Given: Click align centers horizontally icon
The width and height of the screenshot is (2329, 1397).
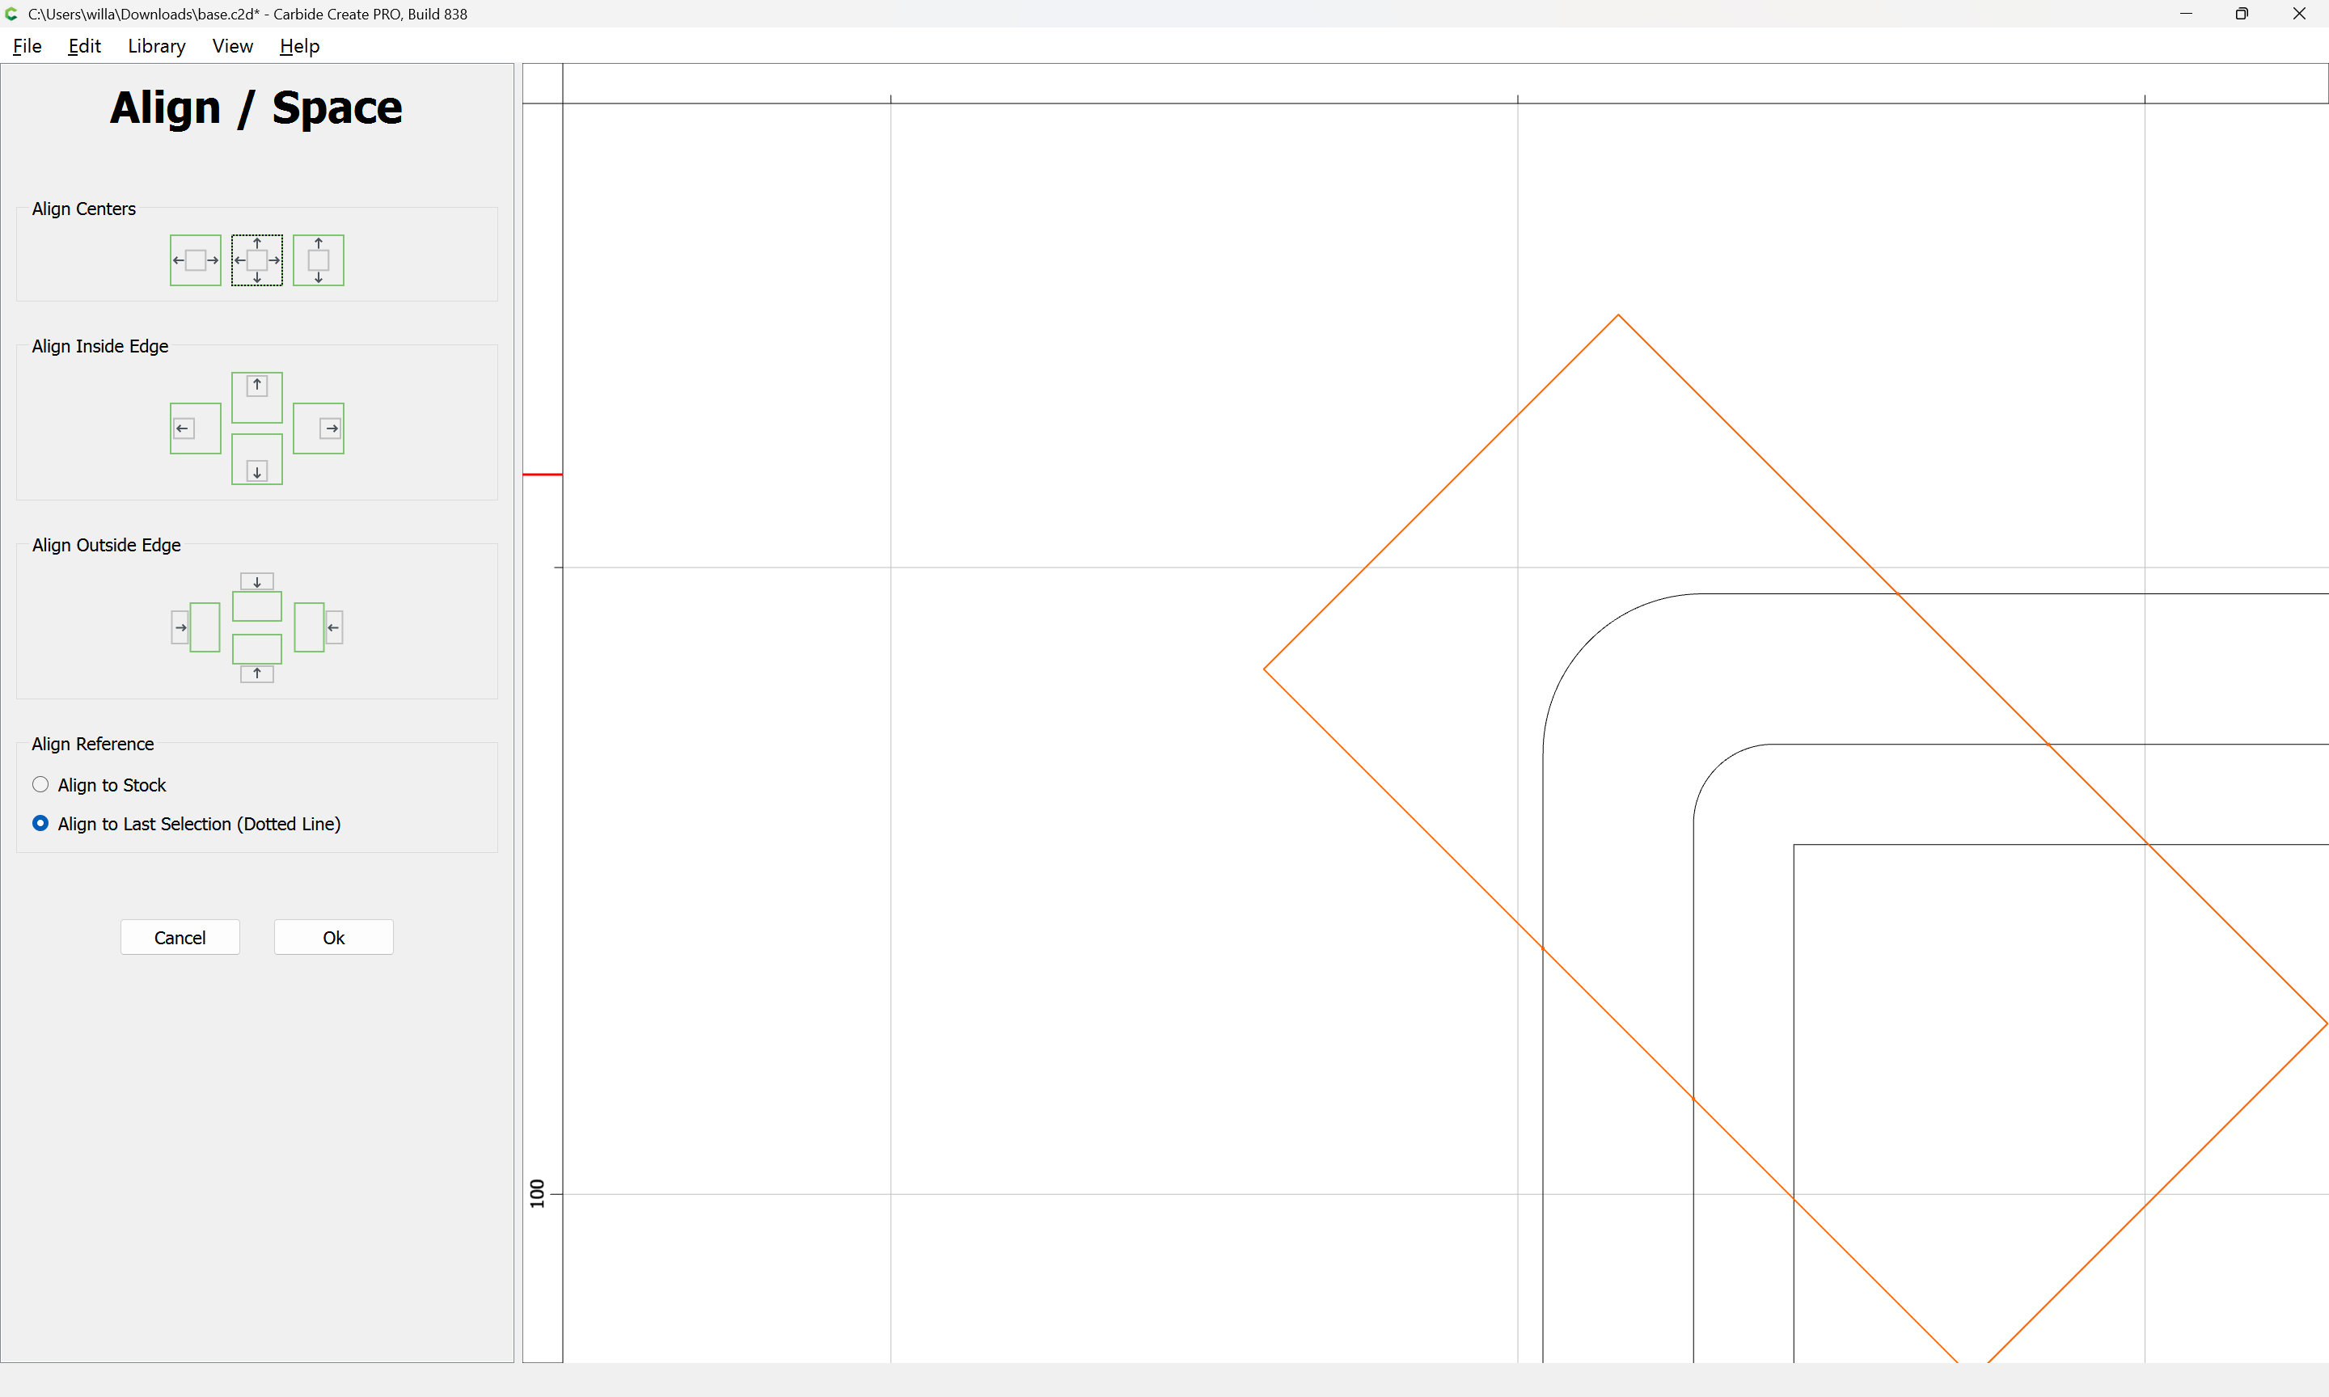Looking at the screenshot, I should (195, 260).
